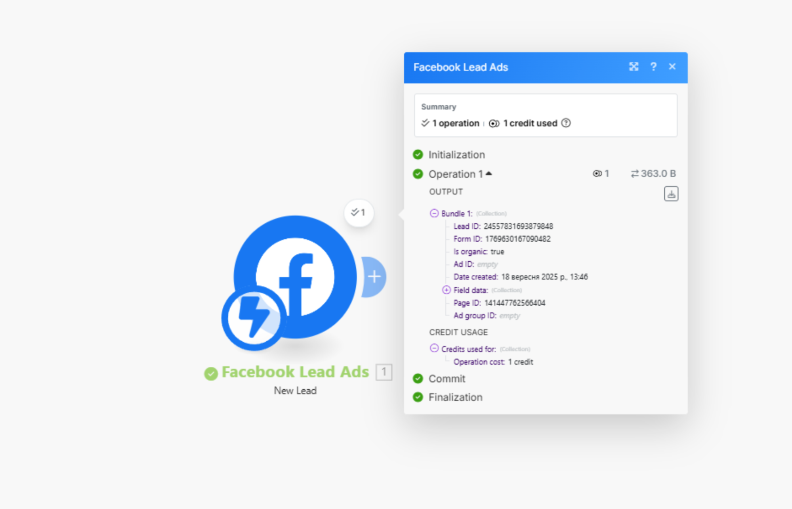This screenshot has width=792, height=509.
Task: Open the operations count bubble
Action: click(359, 213)
